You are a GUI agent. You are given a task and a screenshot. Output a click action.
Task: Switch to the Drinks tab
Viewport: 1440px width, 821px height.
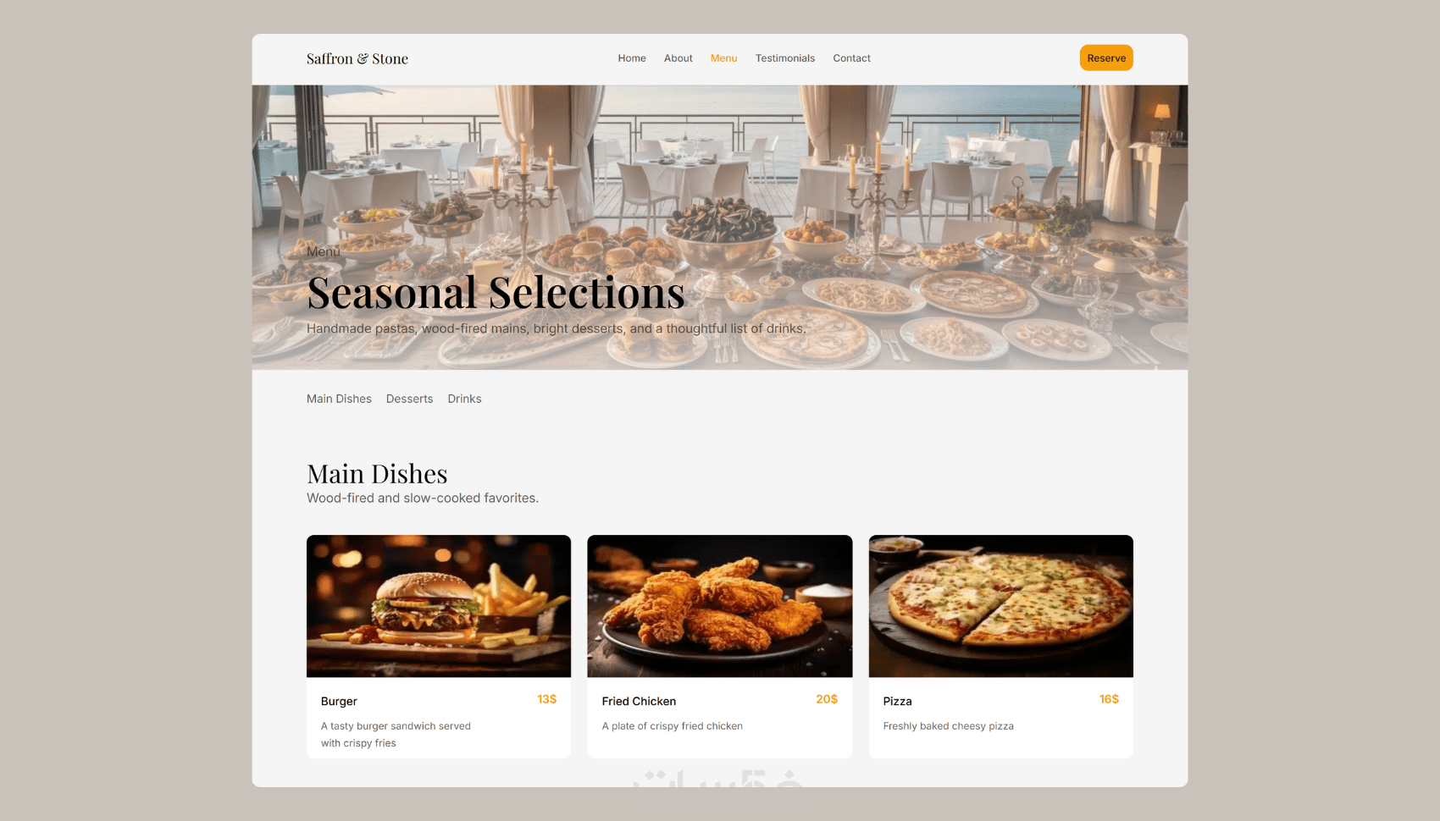pos(464,399)
